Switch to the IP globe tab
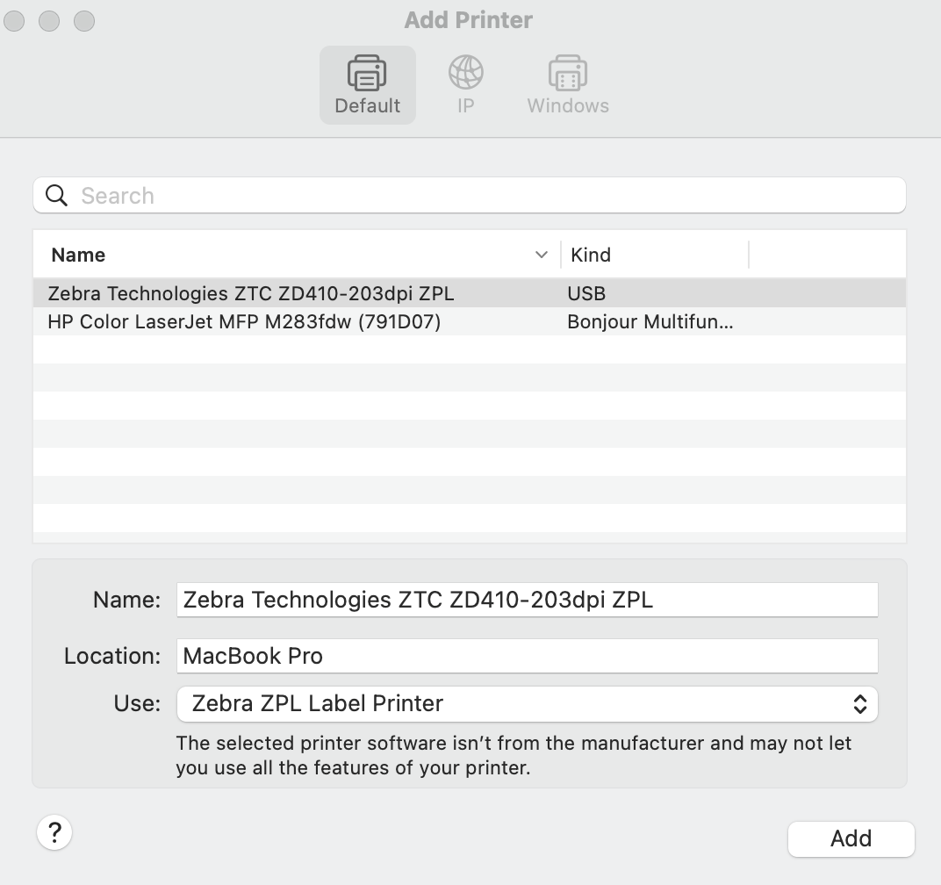 pos(466,85)
